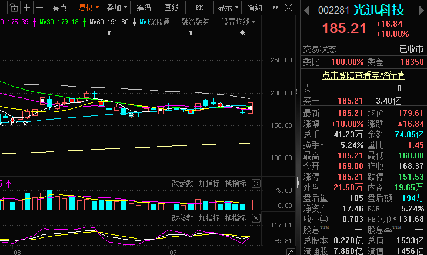Click the panel collapse handle beside quote panel
Screen dimensions: 427x255
pos(298,182)
